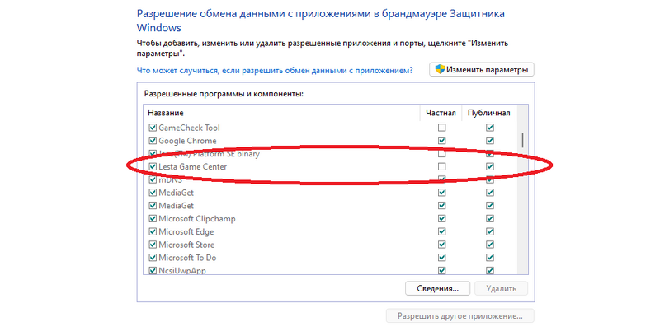This screenshot has height=331, width=660.
Task: Uncheck Публичная for Microsoft Store
Action: click(x=490, y=245)
